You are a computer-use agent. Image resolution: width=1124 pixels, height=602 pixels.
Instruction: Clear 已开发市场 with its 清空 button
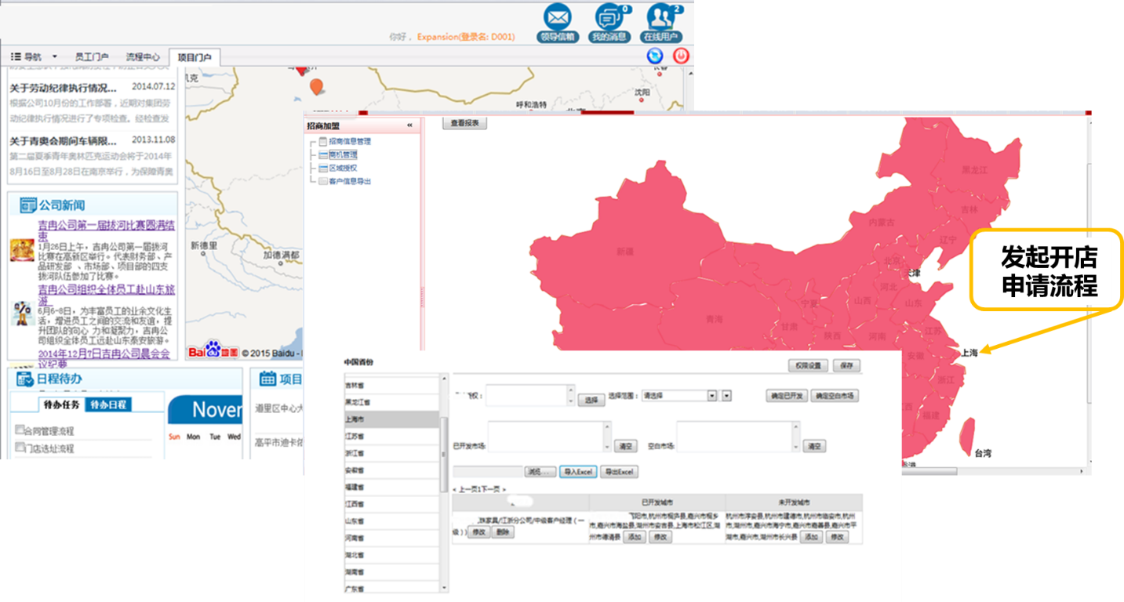click(x=625, y=446)
